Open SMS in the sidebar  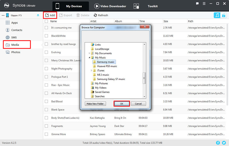[x=11, y=37]
